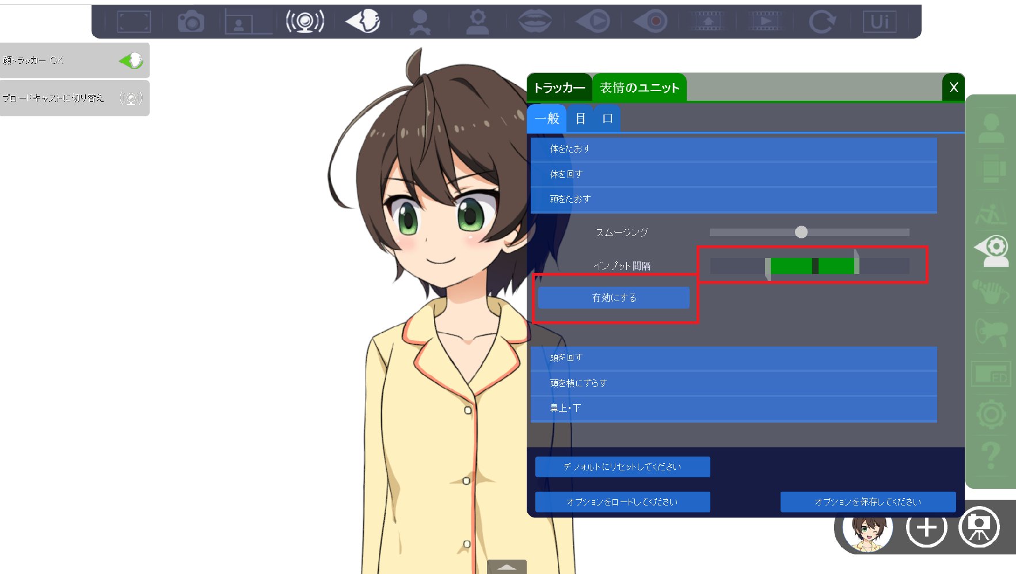1016x574 pixels.
Task: Click the film playback icon
Action: tap(765, 21)
